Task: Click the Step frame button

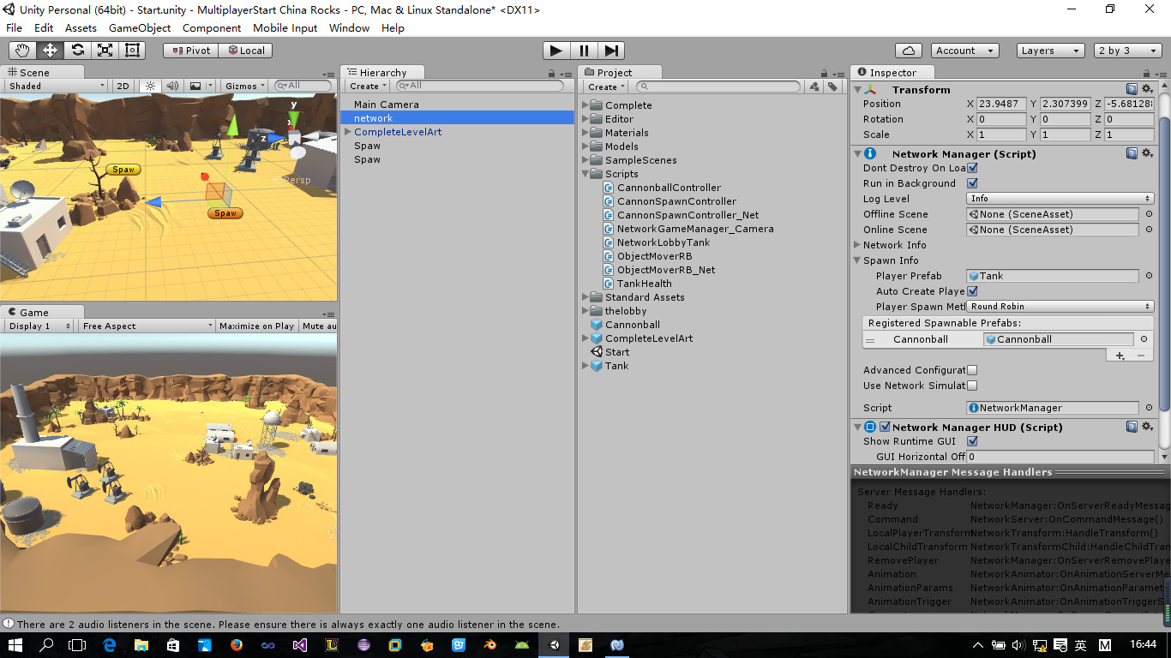Action: click(x=611, y=51)
